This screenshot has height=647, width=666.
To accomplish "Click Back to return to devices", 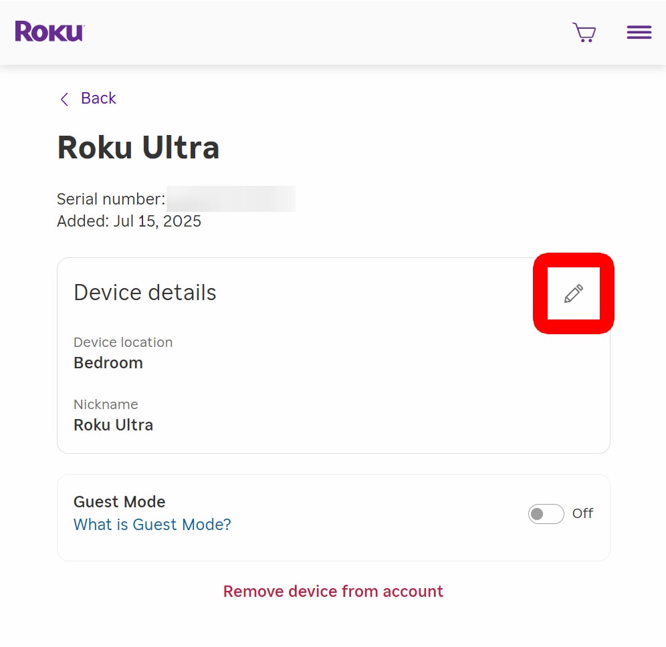I will pos(98,98).
